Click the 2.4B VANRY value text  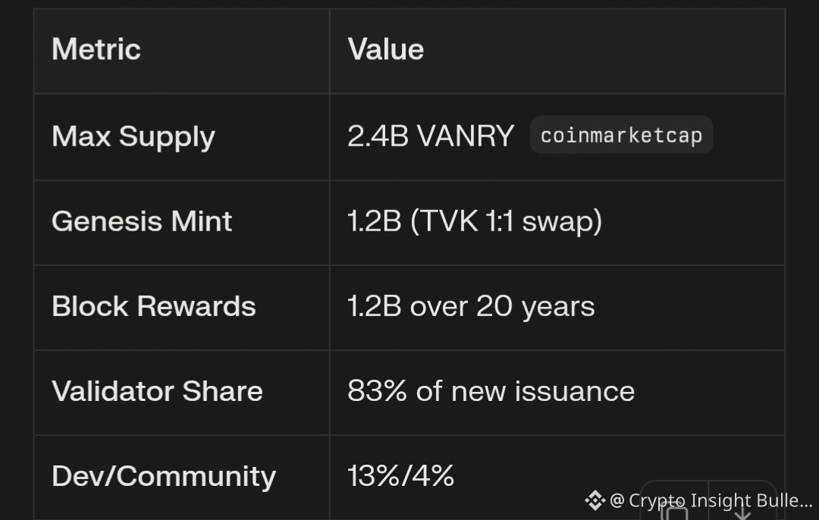pos(431,136)
